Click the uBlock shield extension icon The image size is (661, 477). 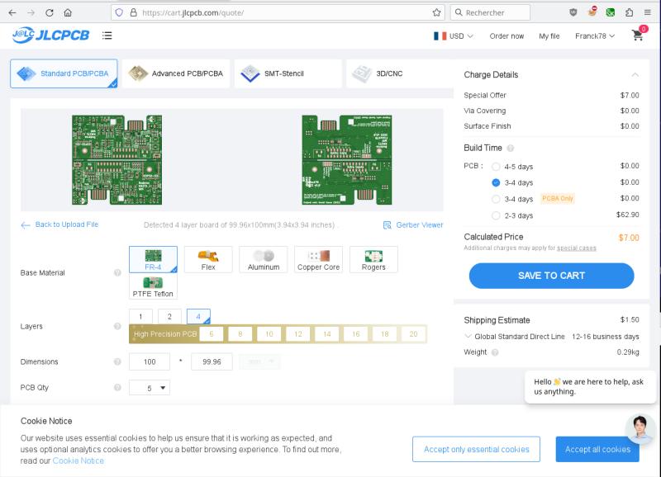tap(573, 12)
